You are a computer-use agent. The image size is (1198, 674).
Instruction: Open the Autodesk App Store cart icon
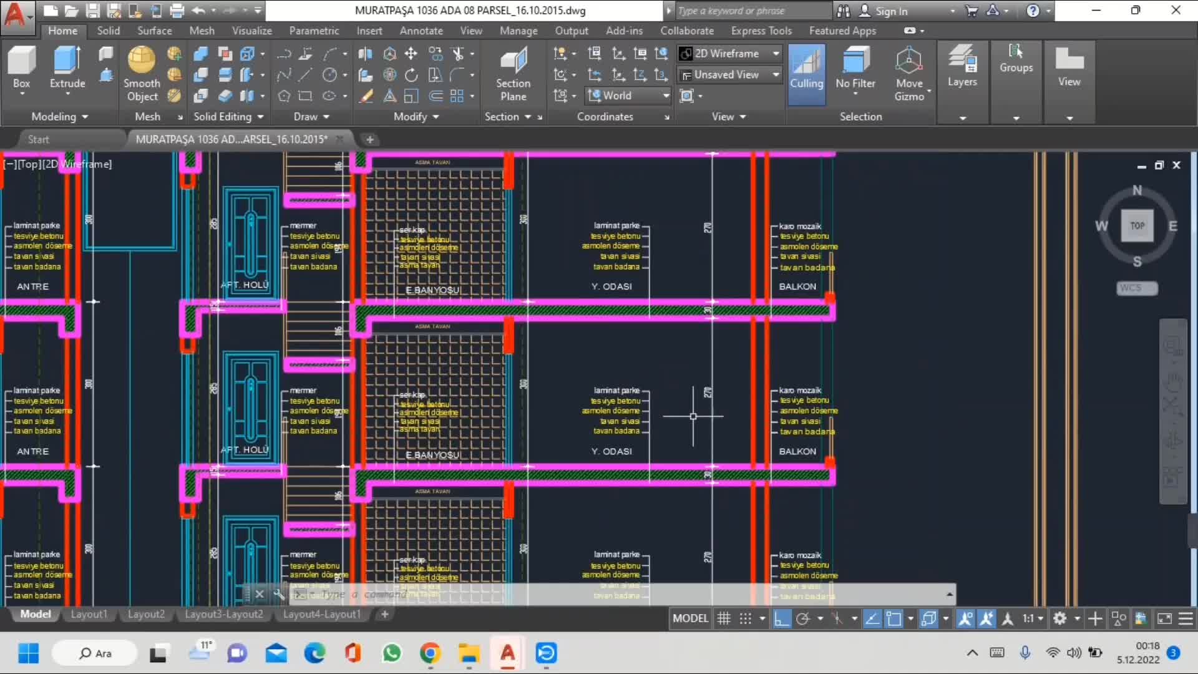point(971,11)
